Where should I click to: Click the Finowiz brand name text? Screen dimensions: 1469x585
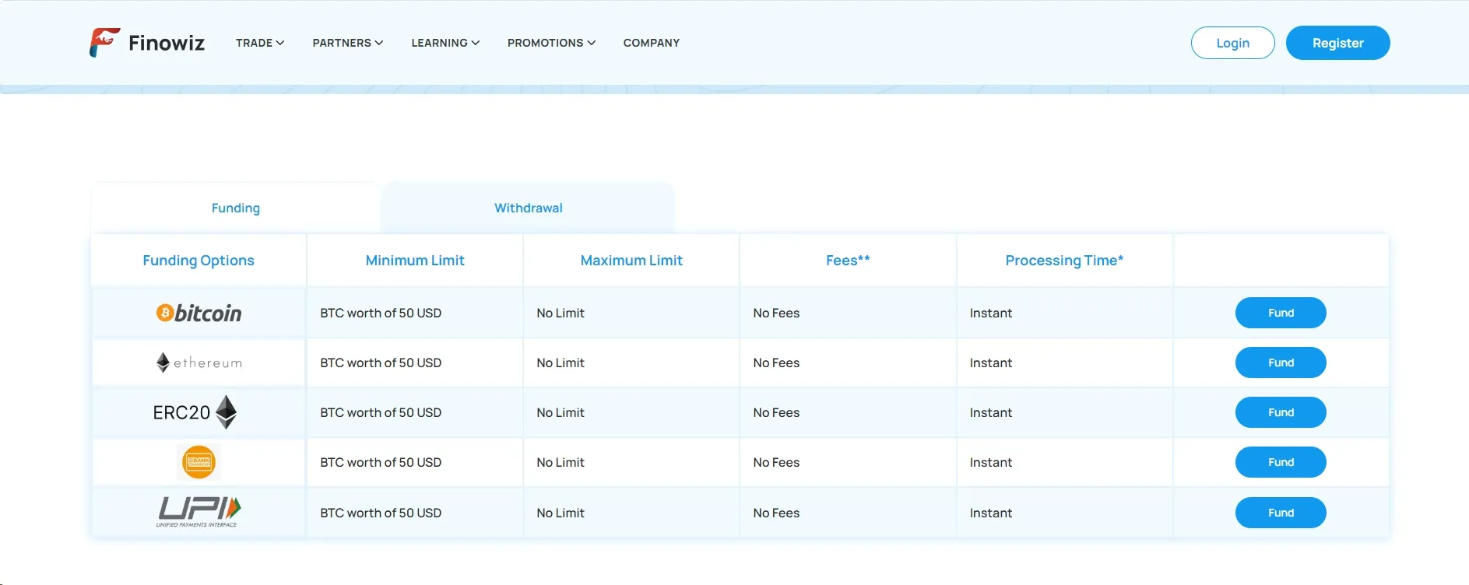[167, 43]
